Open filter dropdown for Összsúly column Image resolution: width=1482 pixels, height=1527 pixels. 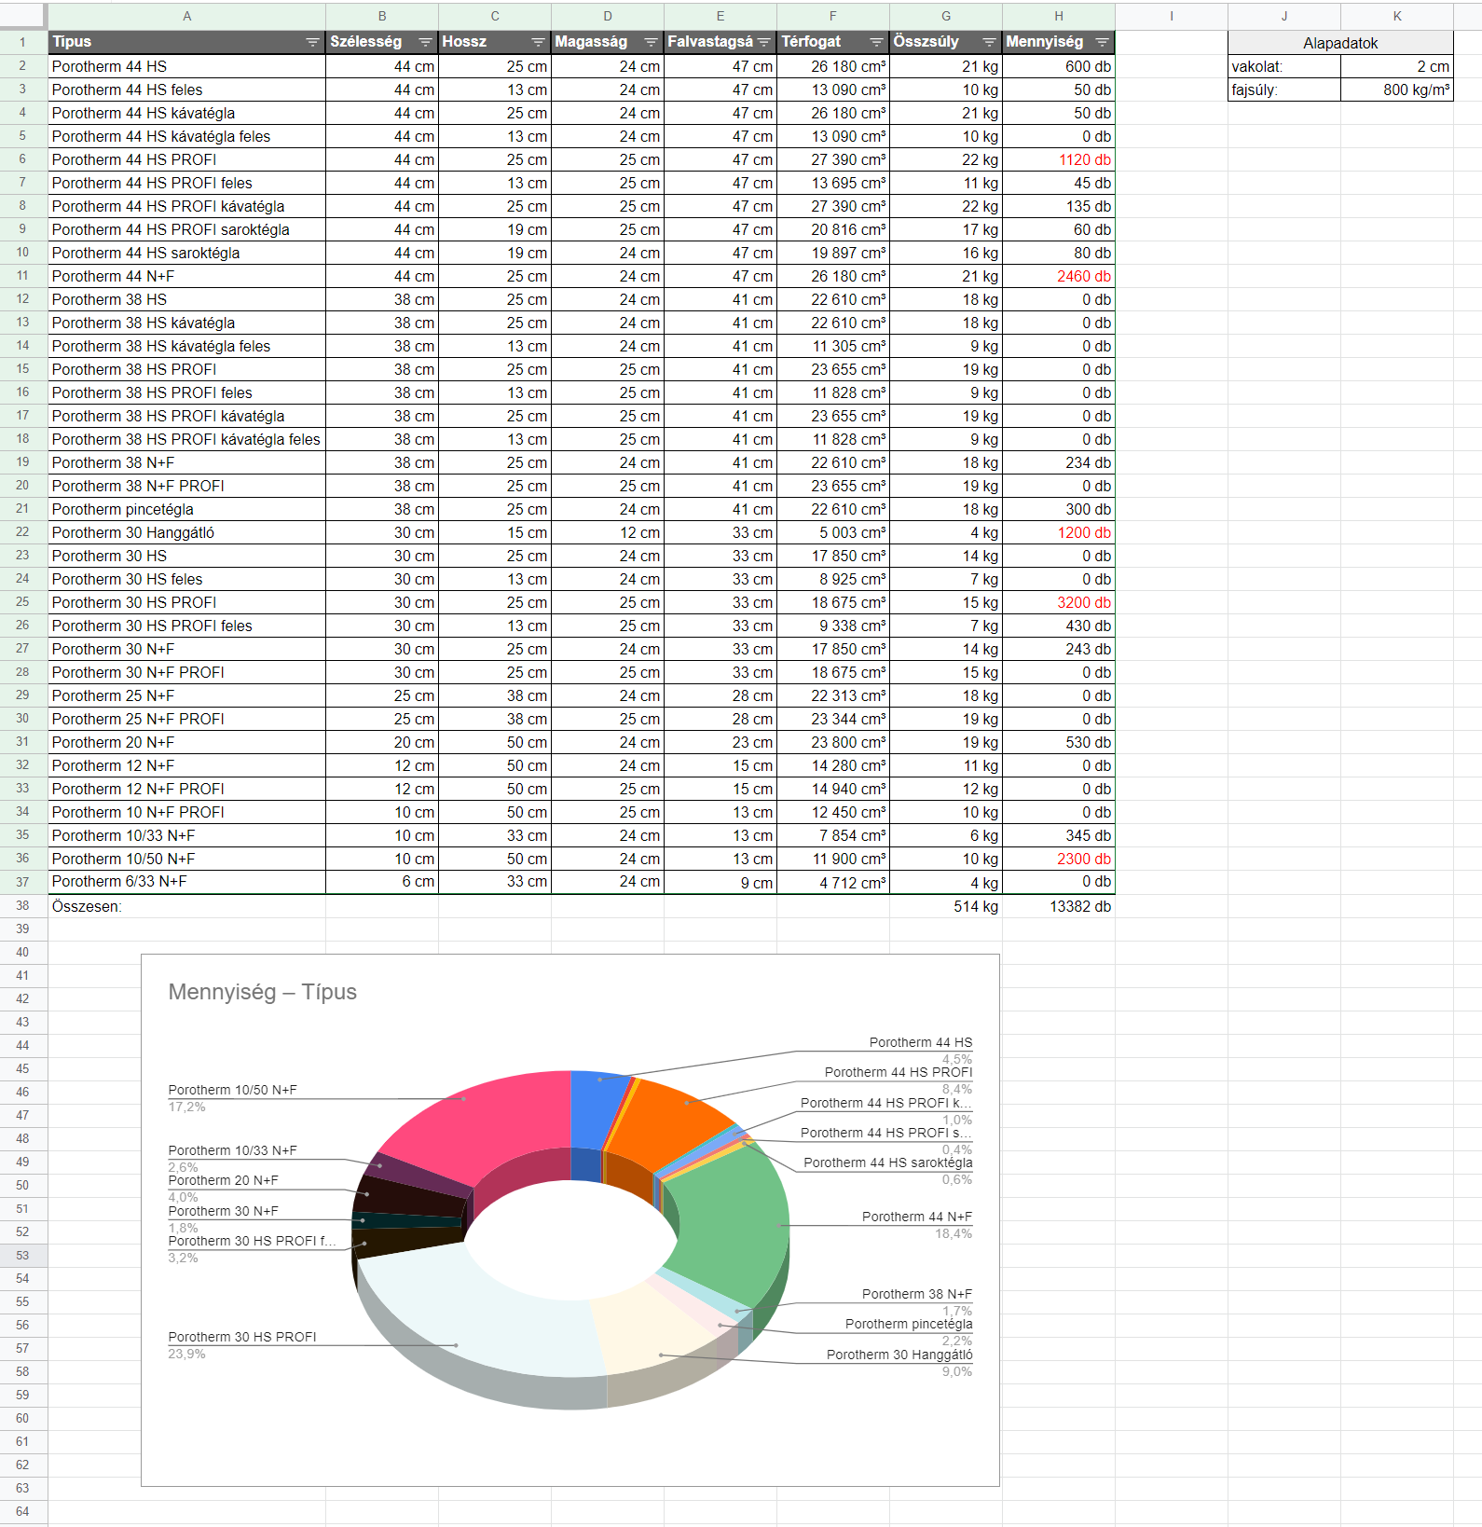(989, 42)
